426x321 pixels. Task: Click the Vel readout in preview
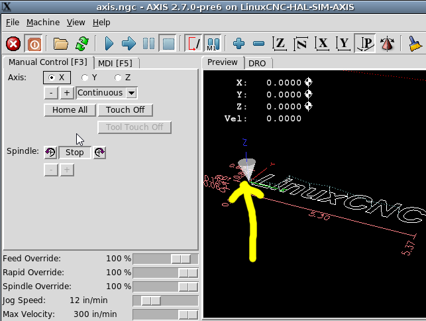point(263,119)
